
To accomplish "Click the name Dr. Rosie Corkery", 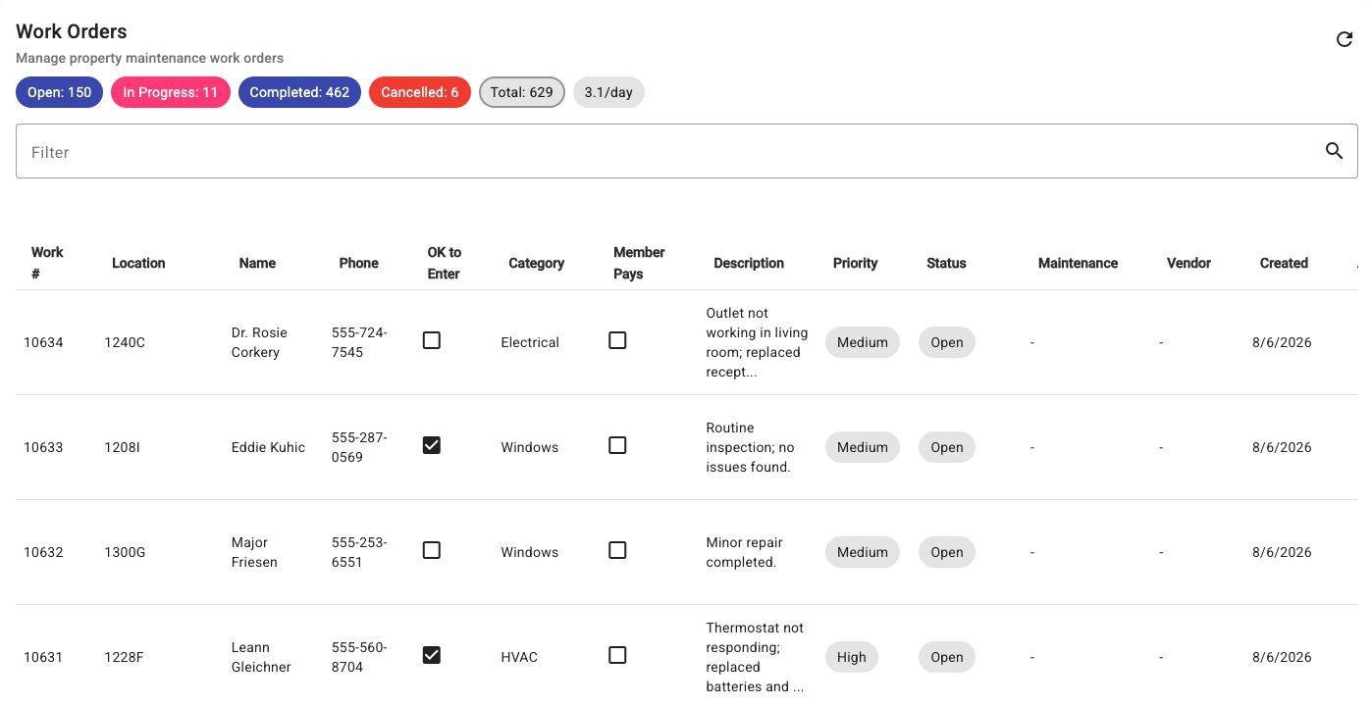I will tap(259, 342).
